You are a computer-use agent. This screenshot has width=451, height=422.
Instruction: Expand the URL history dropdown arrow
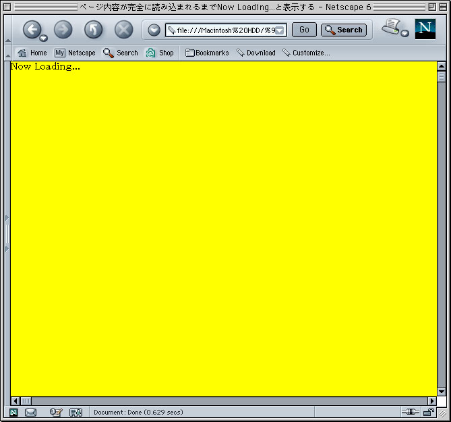(280, 30)
